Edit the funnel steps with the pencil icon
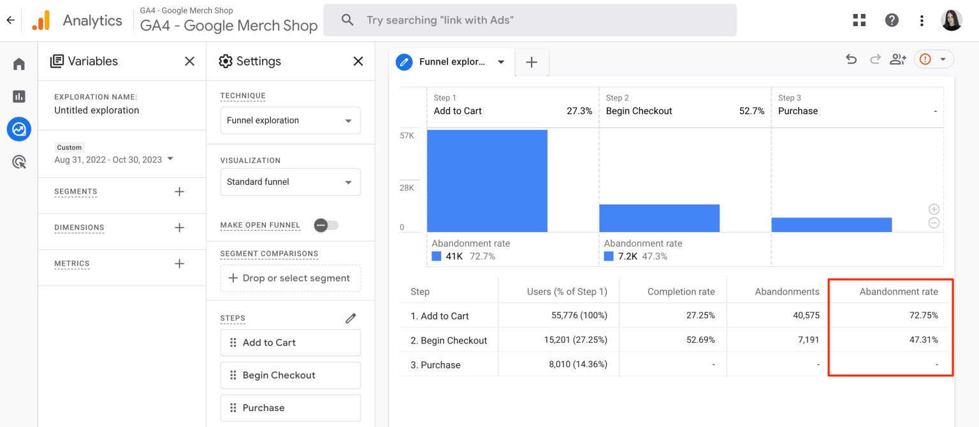 (x=350, y=318)
